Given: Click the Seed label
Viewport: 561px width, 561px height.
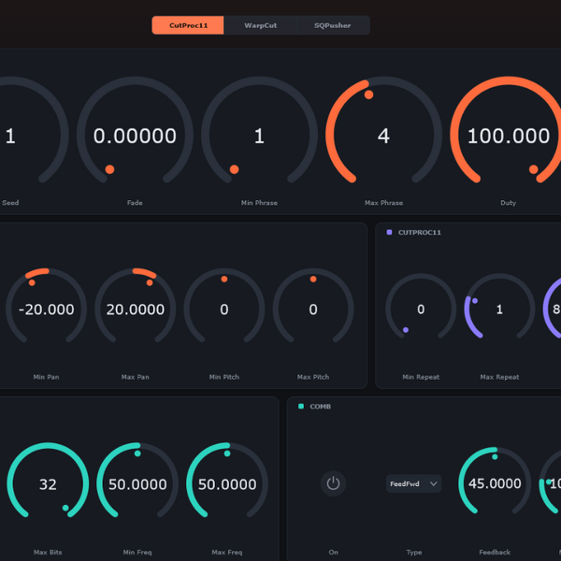Looking at the screenshot, I should 10,203.
